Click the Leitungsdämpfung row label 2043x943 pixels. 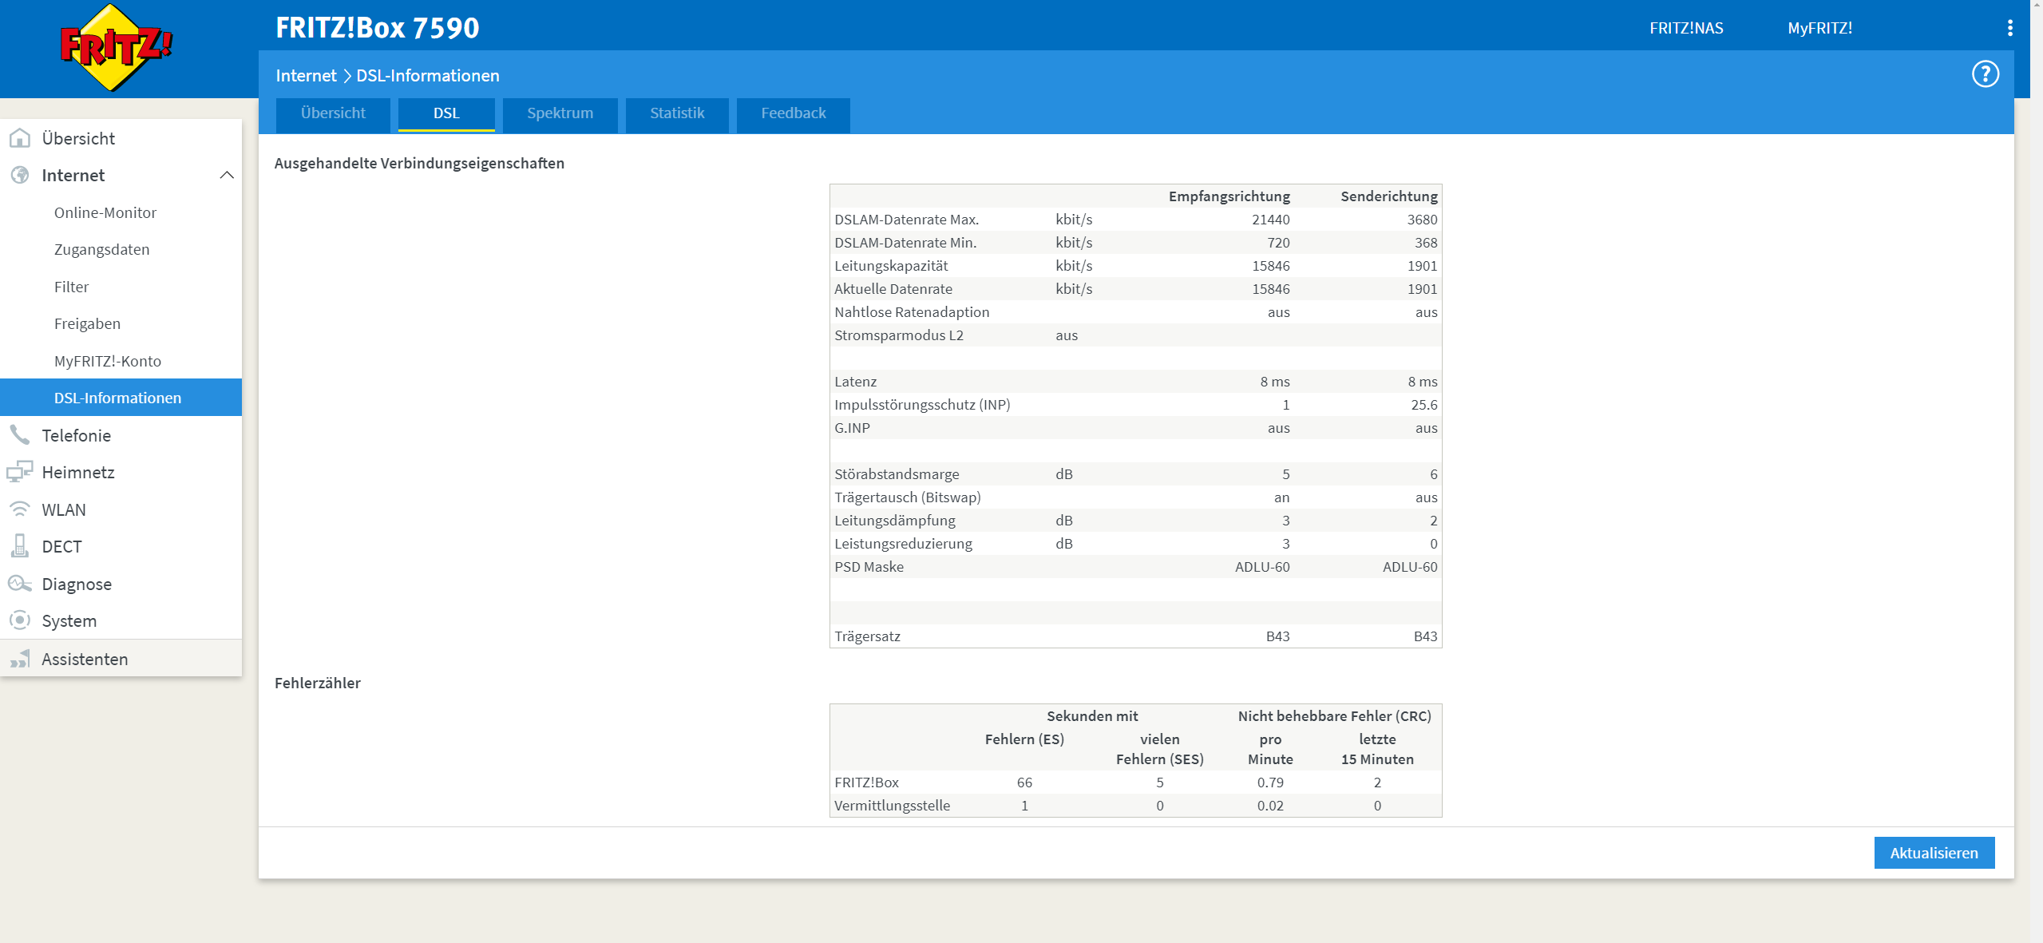point(894,521)
